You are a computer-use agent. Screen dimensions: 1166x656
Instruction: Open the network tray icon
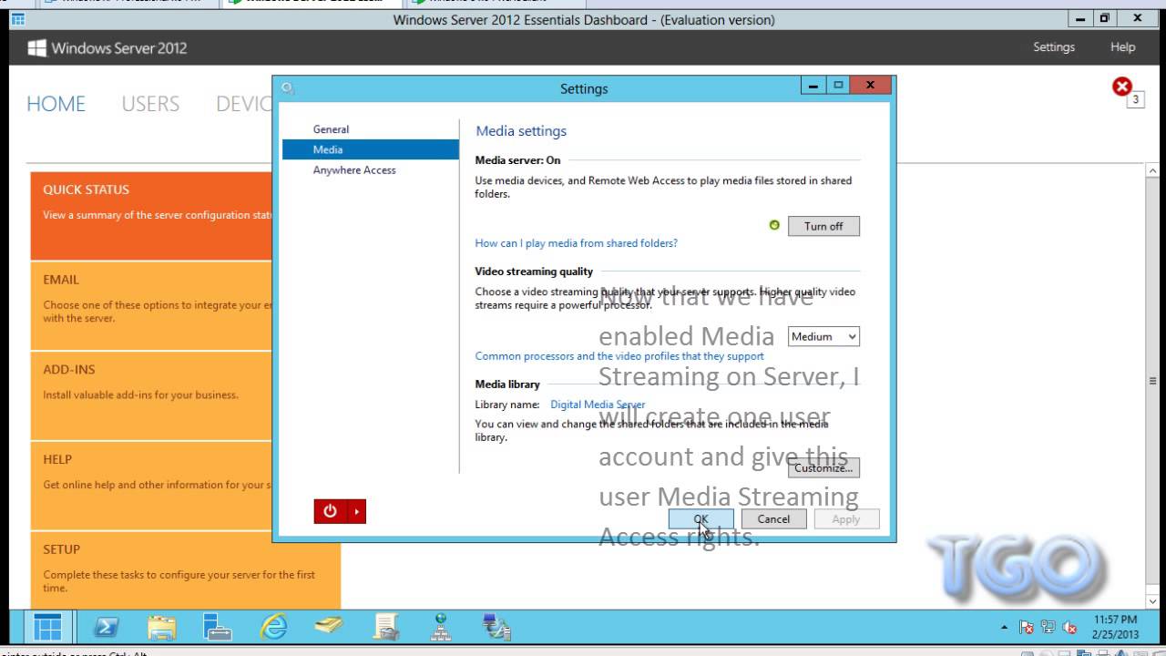coord(1048,628)
